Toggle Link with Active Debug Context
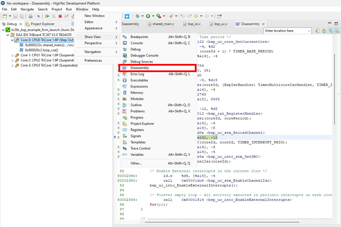 331,31
